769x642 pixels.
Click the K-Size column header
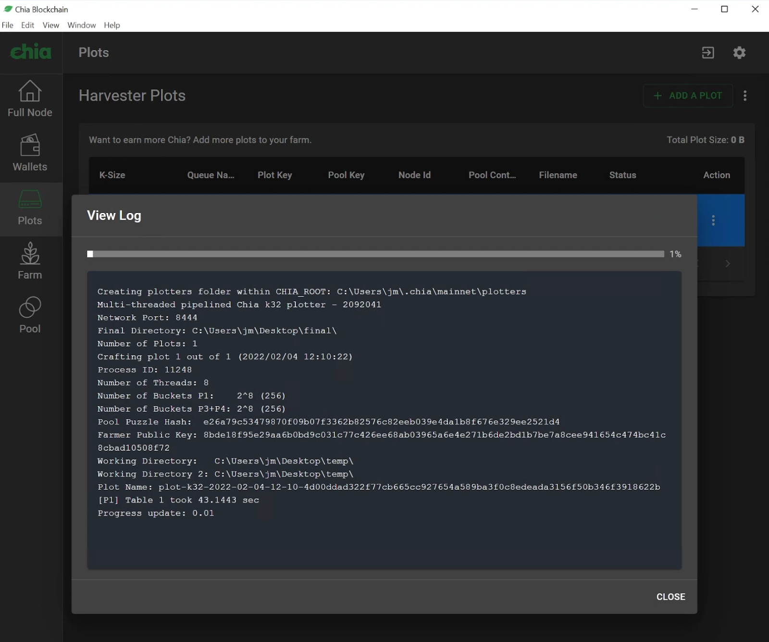pos(112,175)
